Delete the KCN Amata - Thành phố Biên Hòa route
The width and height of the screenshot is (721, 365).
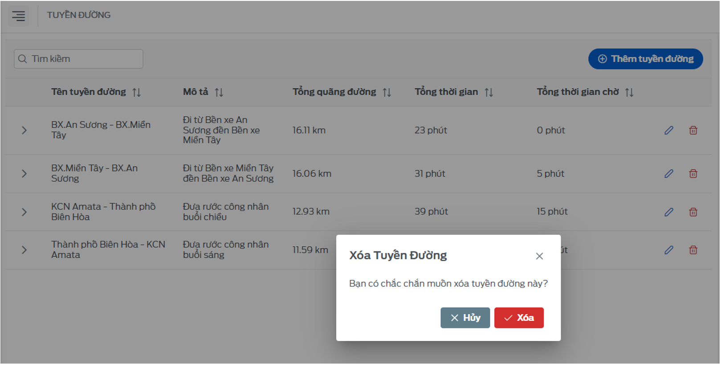pos(693,212)
